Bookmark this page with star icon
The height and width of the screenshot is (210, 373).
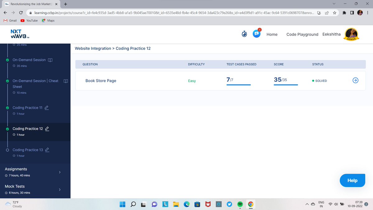click(x=334, y=13)
